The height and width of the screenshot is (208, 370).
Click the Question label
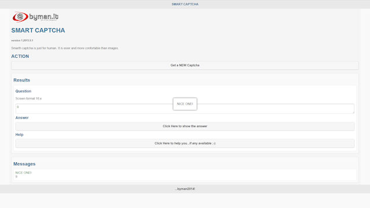coord(23,91)
